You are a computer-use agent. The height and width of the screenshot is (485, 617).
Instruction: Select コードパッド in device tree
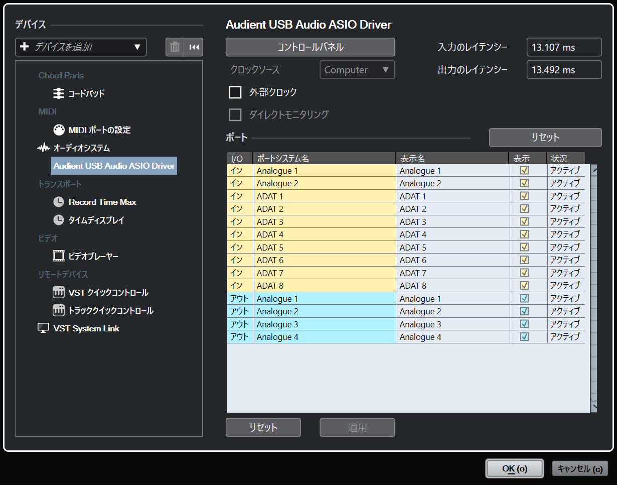tap(86, 93)
